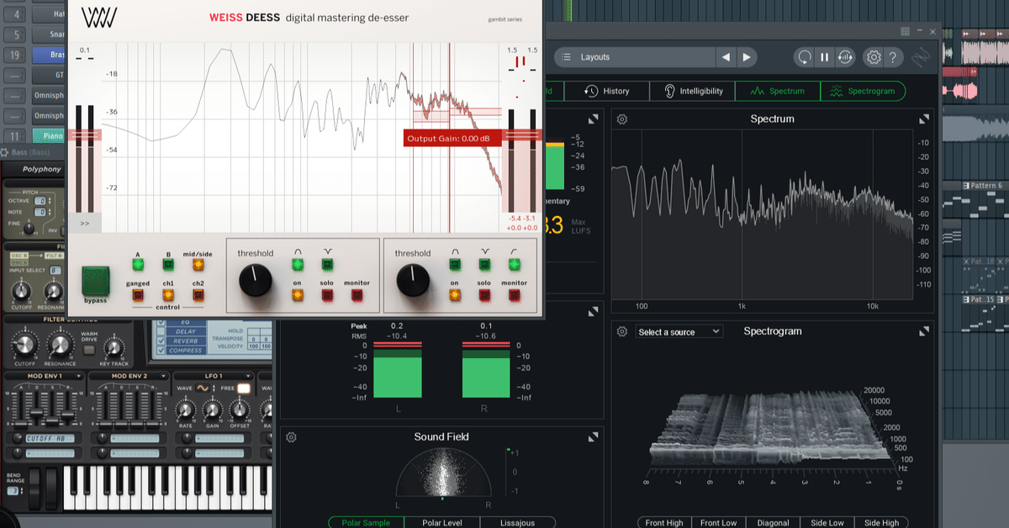Select Front Low spectrogram view

[x=718, y=522]
